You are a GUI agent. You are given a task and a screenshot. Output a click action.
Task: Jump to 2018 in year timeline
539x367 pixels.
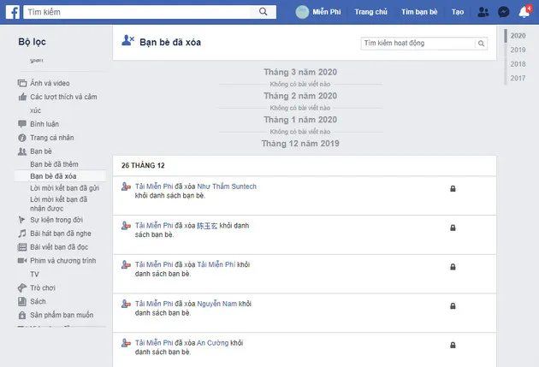tap(518, 64)
